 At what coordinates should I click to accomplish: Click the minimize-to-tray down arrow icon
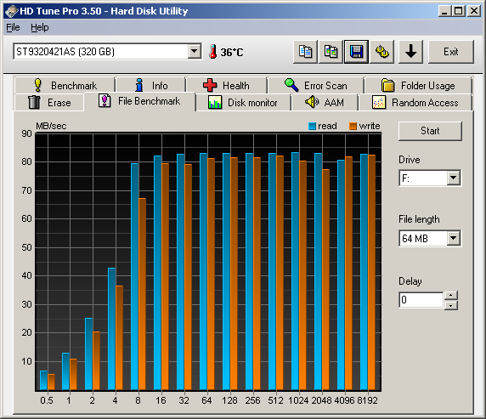click(410, 52)
